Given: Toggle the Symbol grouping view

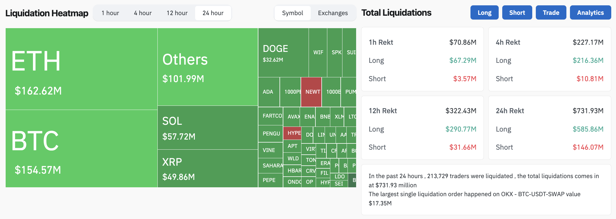Looking at the screenshot, I should click(293, 13).
